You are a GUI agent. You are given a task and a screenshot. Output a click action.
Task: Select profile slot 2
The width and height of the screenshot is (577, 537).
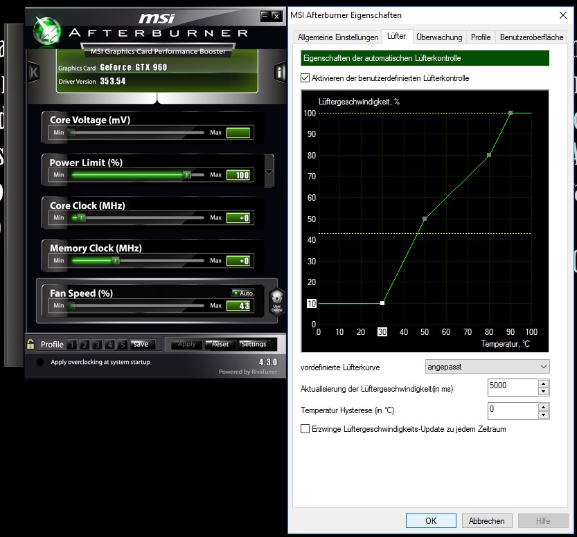point(85,345)
